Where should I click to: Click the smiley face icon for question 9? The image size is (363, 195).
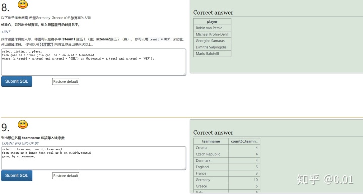23,124
